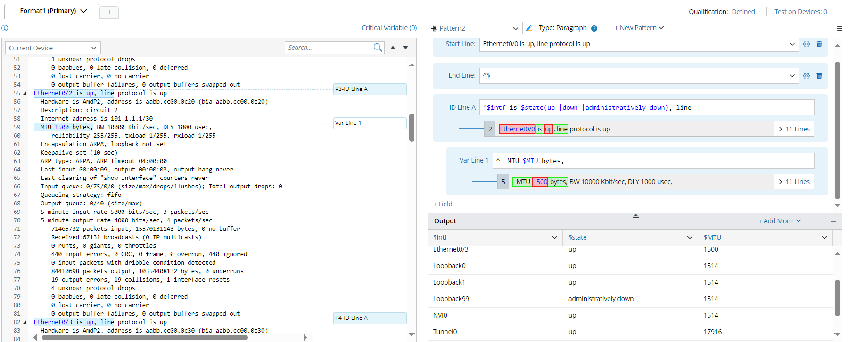This screenshot has height=342, width=848.
Task: Click the info icon at top left
Action: 5,28
